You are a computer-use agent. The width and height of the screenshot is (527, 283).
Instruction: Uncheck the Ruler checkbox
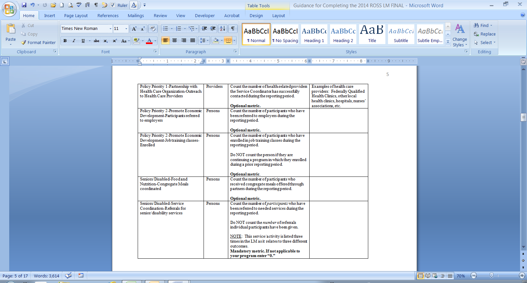pyautogui.click(x=113, y=5)
